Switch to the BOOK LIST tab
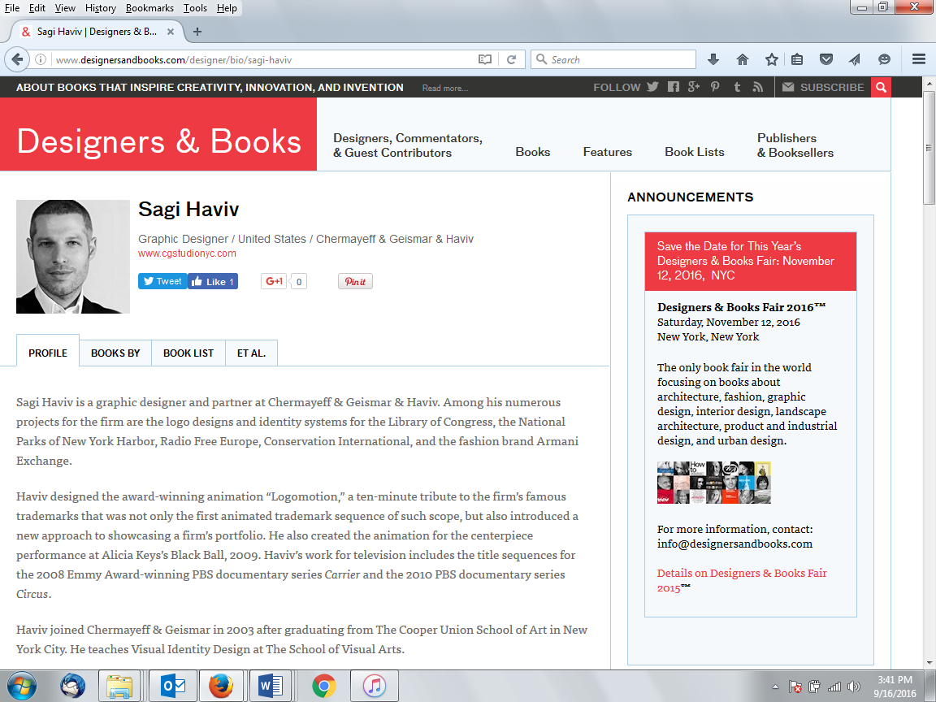 tap(188, 353)
